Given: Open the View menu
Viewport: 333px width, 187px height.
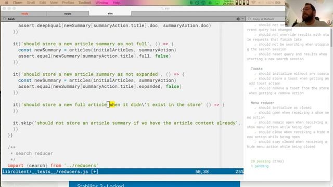Looking at the screenshot, I should pyautogui.click(x=54, y=3).
